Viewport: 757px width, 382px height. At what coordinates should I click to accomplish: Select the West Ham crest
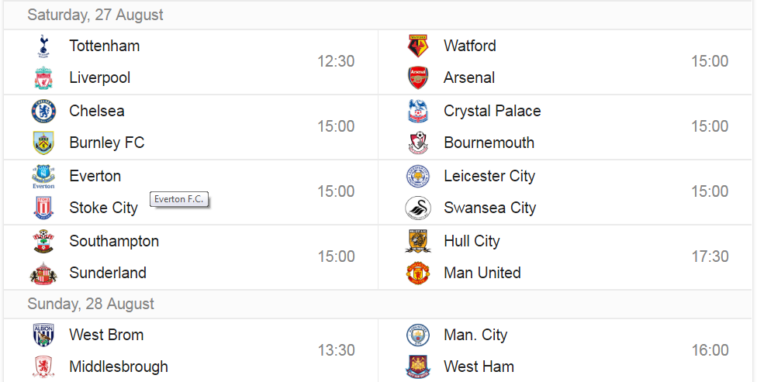point(417,367)
